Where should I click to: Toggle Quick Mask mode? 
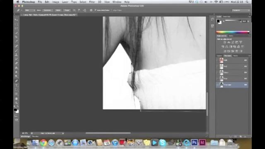point(17,116)
